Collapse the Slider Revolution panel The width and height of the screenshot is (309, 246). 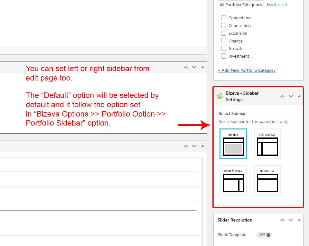[299, 220]
